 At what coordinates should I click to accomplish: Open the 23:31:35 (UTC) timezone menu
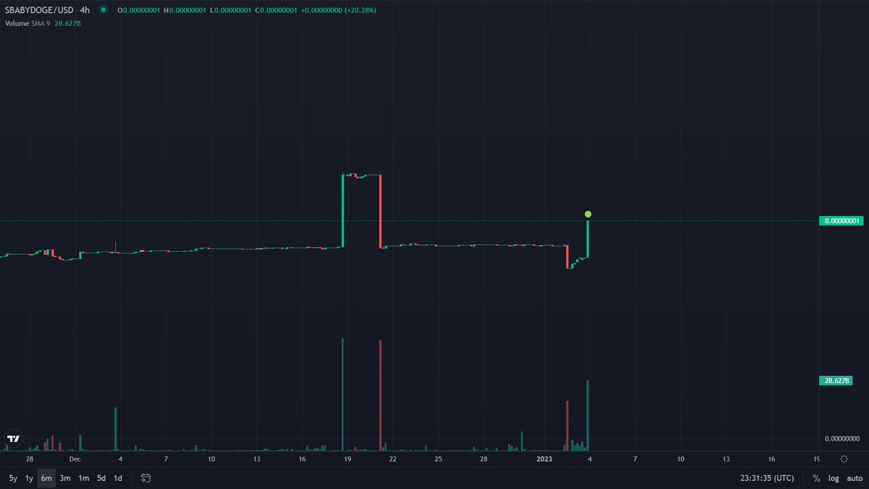[x=767, y=478]
